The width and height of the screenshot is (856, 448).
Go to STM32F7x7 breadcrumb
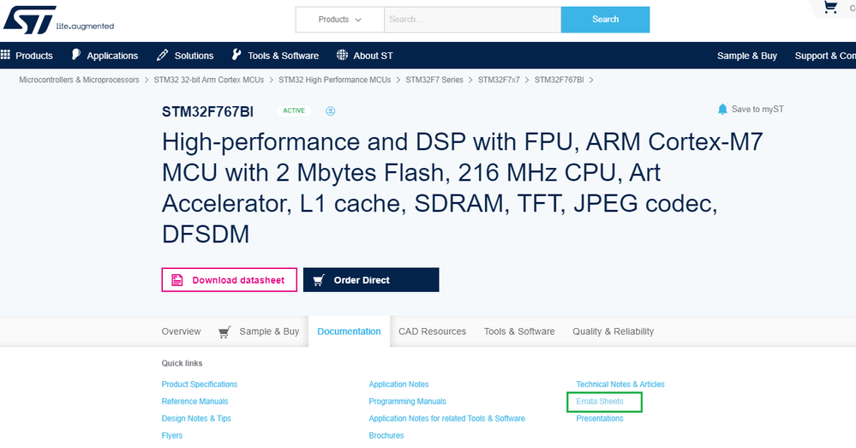pyautogui.click(x=499, y=80)
